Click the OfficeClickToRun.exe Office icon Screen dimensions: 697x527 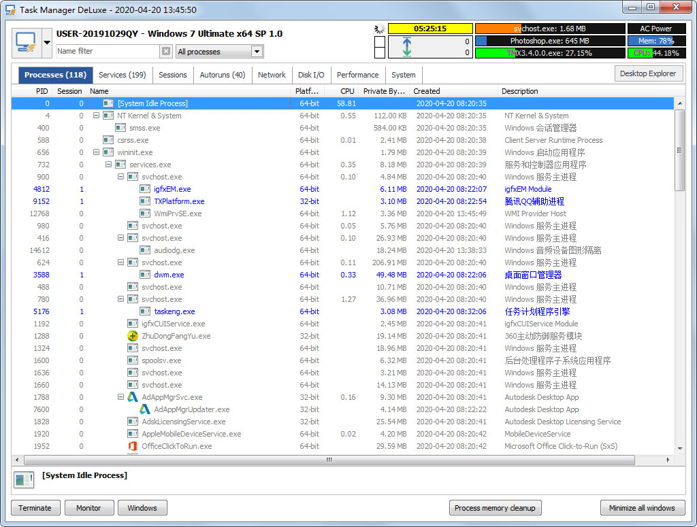coord(133,446)
